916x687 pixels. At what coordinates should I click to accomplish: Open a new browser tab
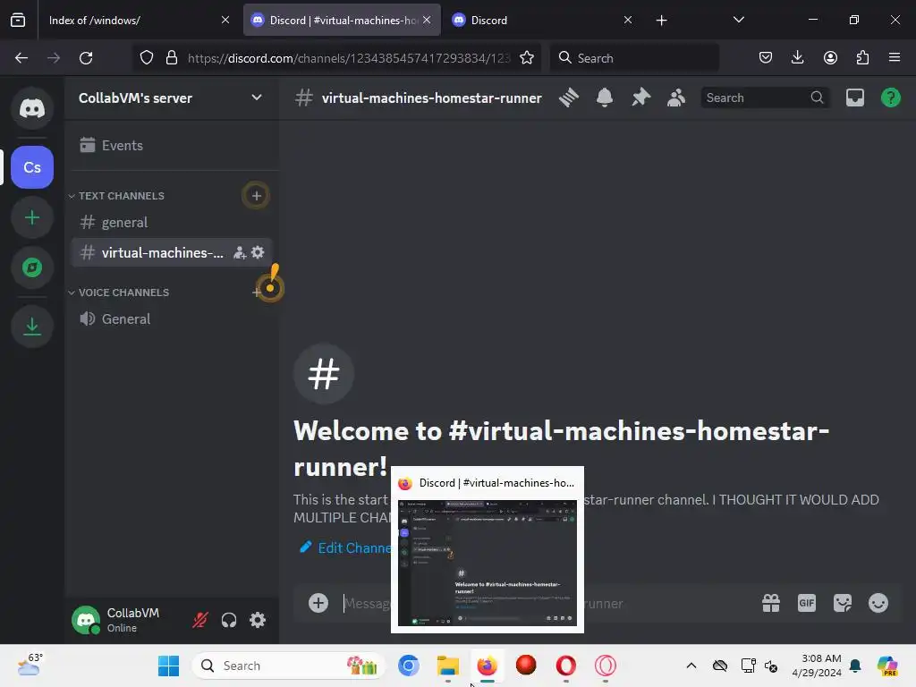click(661, 21)
